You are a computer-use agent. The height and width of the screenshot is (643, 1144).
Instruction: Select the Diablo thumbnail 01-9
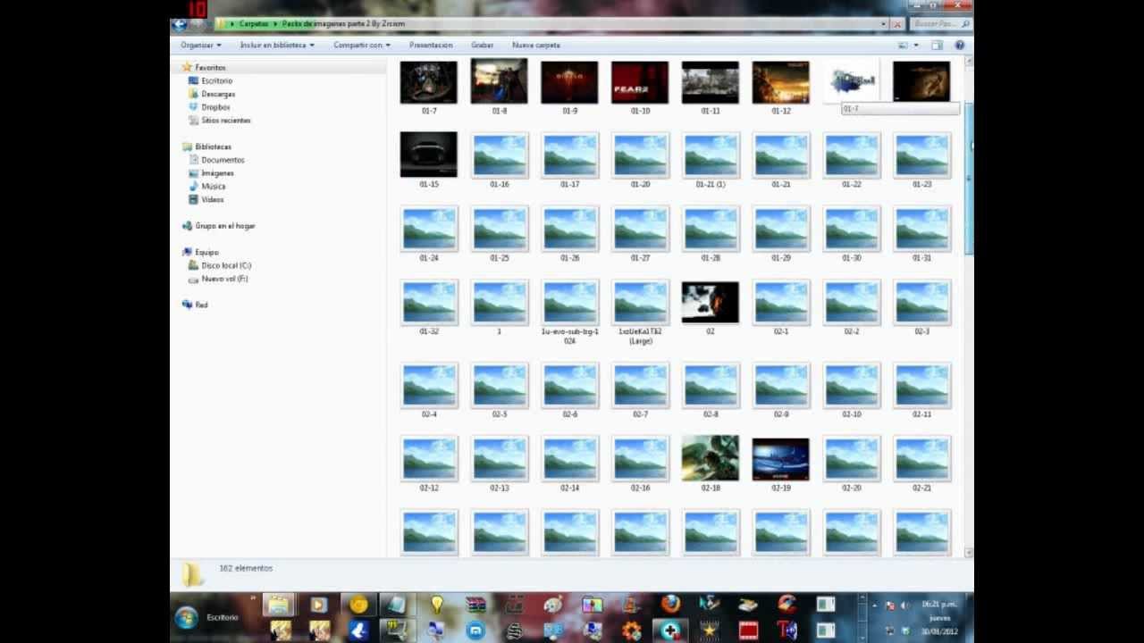click(569, 82)
